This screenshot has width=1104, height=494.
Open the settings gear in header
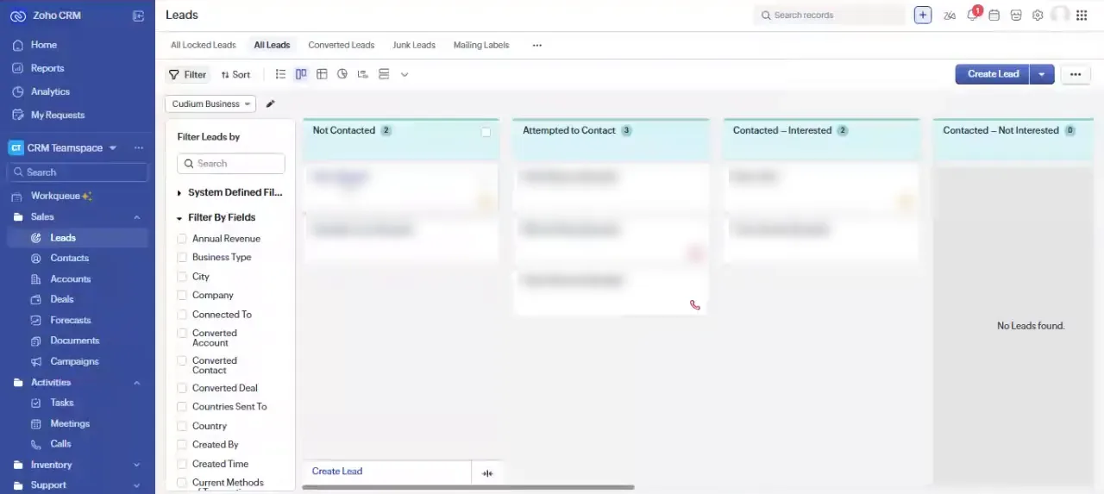[1038, 16]
